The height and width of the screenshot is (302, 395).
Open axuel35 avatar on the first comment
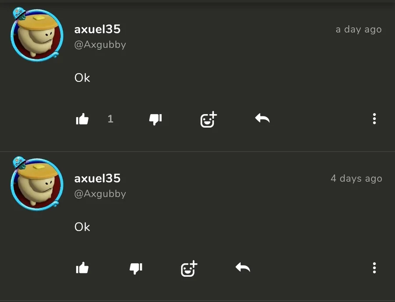pos(37,35)
